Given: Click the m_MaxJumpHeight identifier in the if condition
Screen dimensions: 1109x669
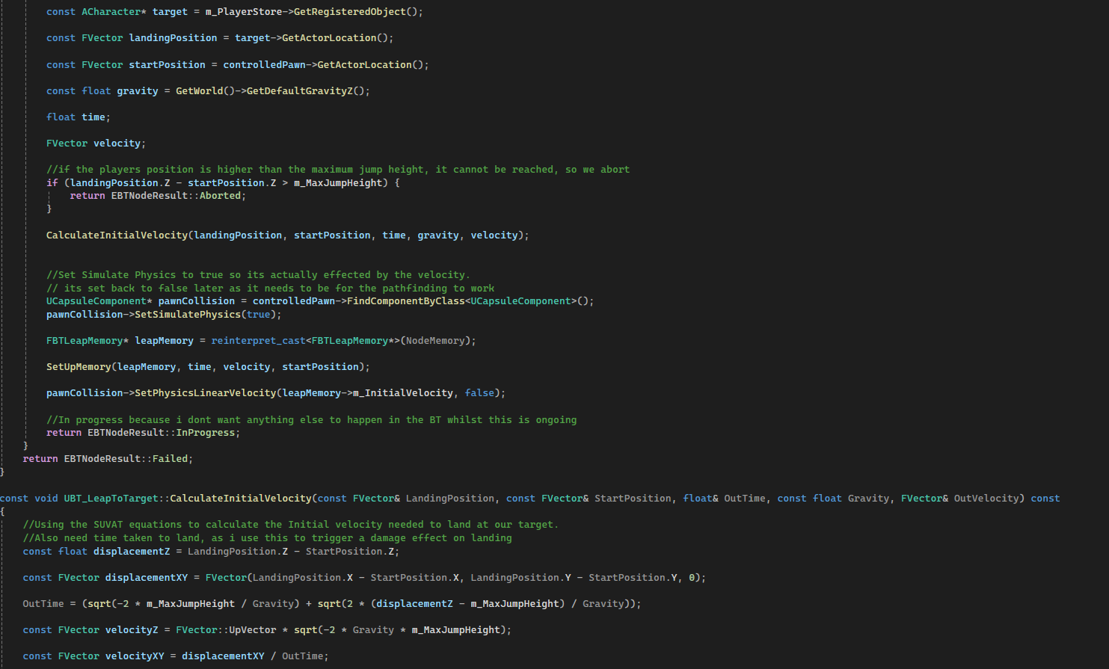Looking at the screenshot, I should tap(335, 182).
